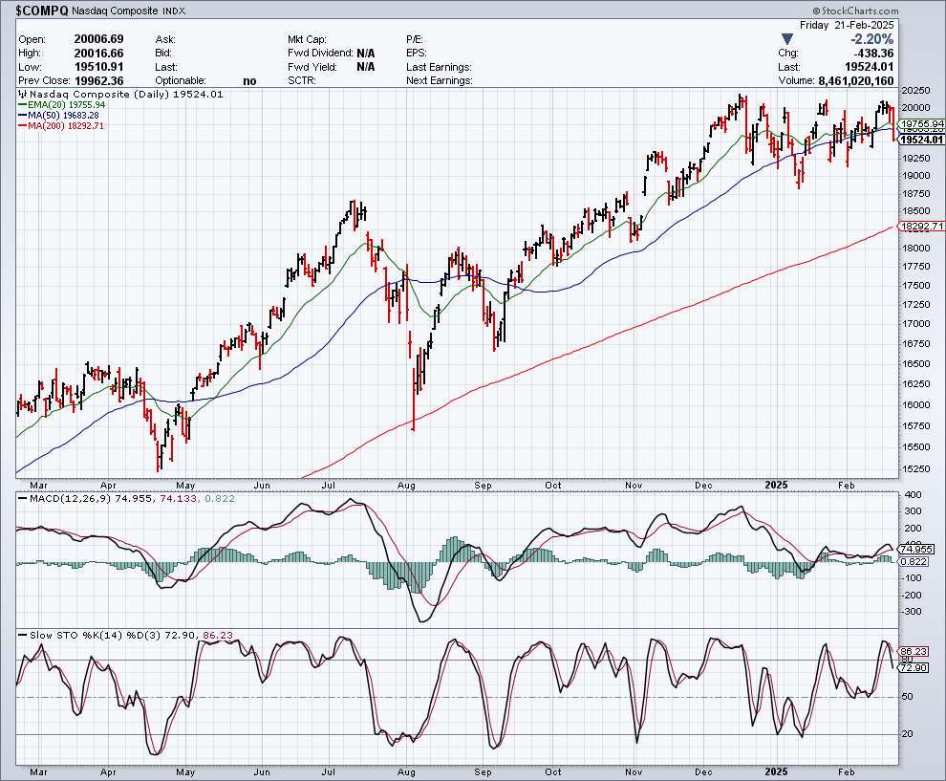
Task: Click the 18292.71 tag on the price axis
Action: 920,227
